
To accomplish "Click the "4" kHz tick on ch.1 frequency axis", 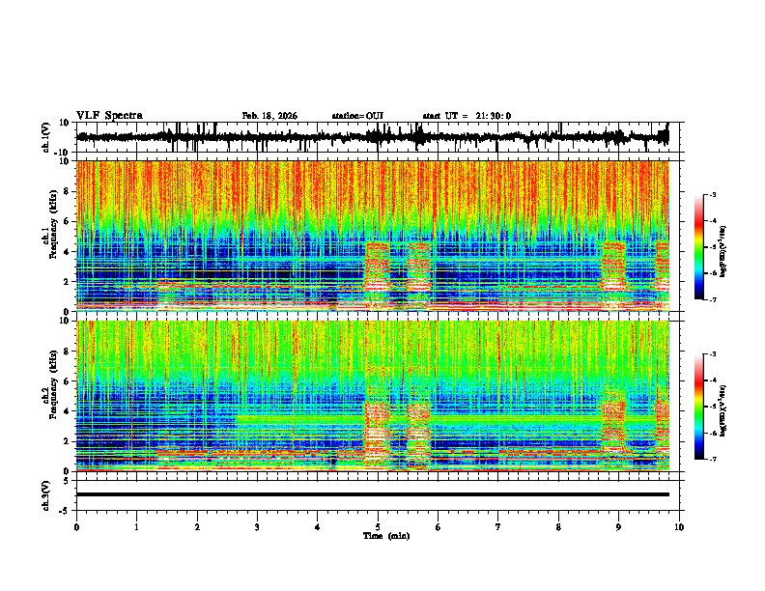I will click(x=68, y=252).
